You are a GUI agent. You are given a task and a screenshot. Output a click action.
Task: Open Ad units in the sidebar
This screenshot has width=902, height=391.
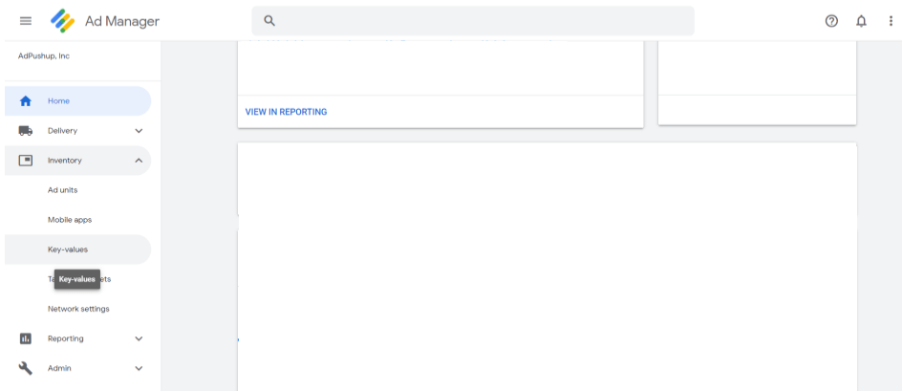pos(63,190)
